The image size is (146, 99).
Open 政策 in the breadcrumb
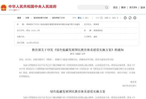pyautogui.click(x=27, y=18)
